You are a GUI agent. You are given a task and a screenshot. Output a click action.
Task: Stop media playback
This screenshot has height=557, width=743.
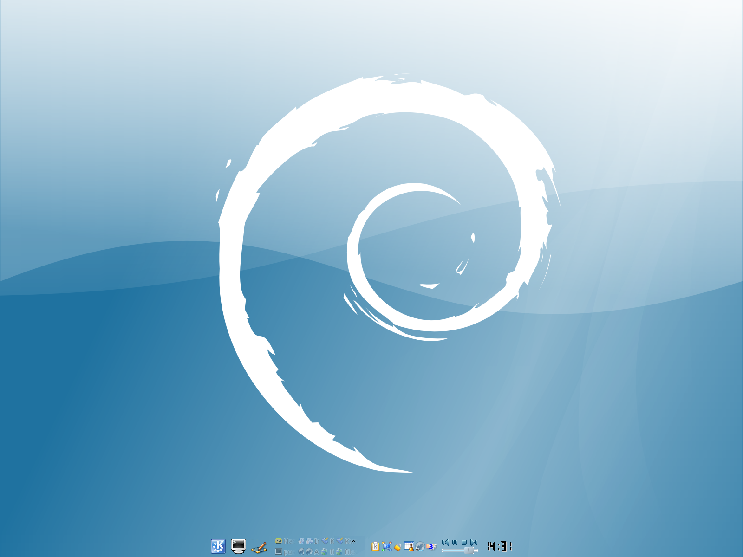coord(464,542)
